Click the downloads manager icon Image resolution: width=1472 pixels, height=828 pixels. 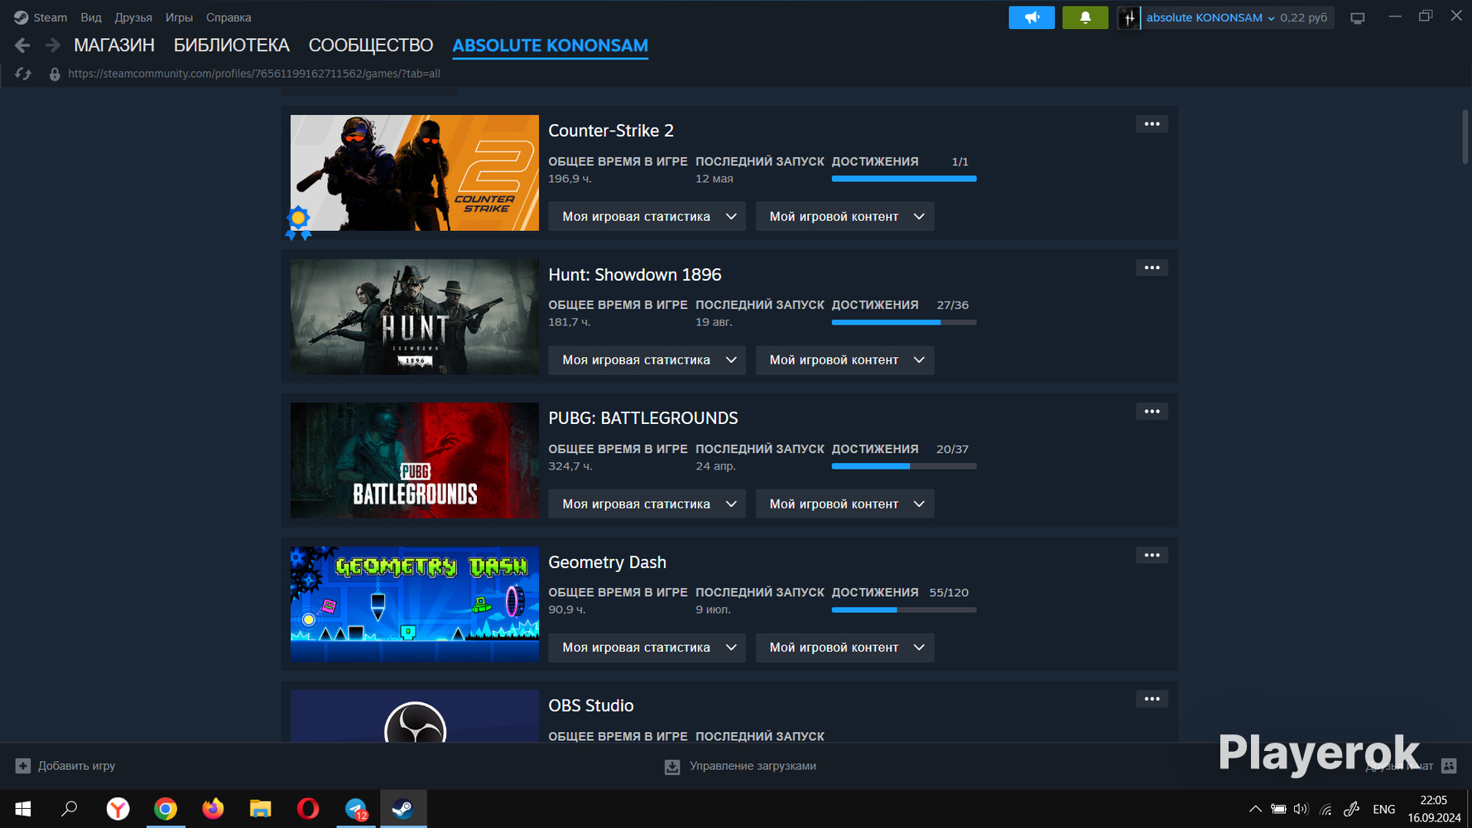(672, 767)
